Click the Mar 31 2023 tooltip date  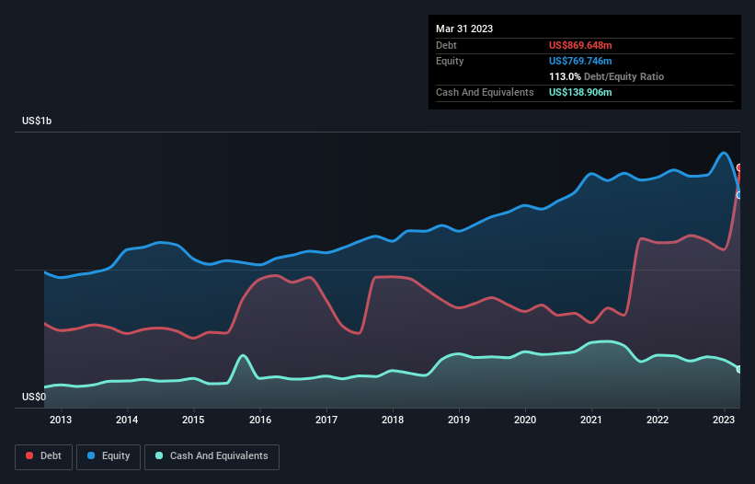tap(464, 29)
